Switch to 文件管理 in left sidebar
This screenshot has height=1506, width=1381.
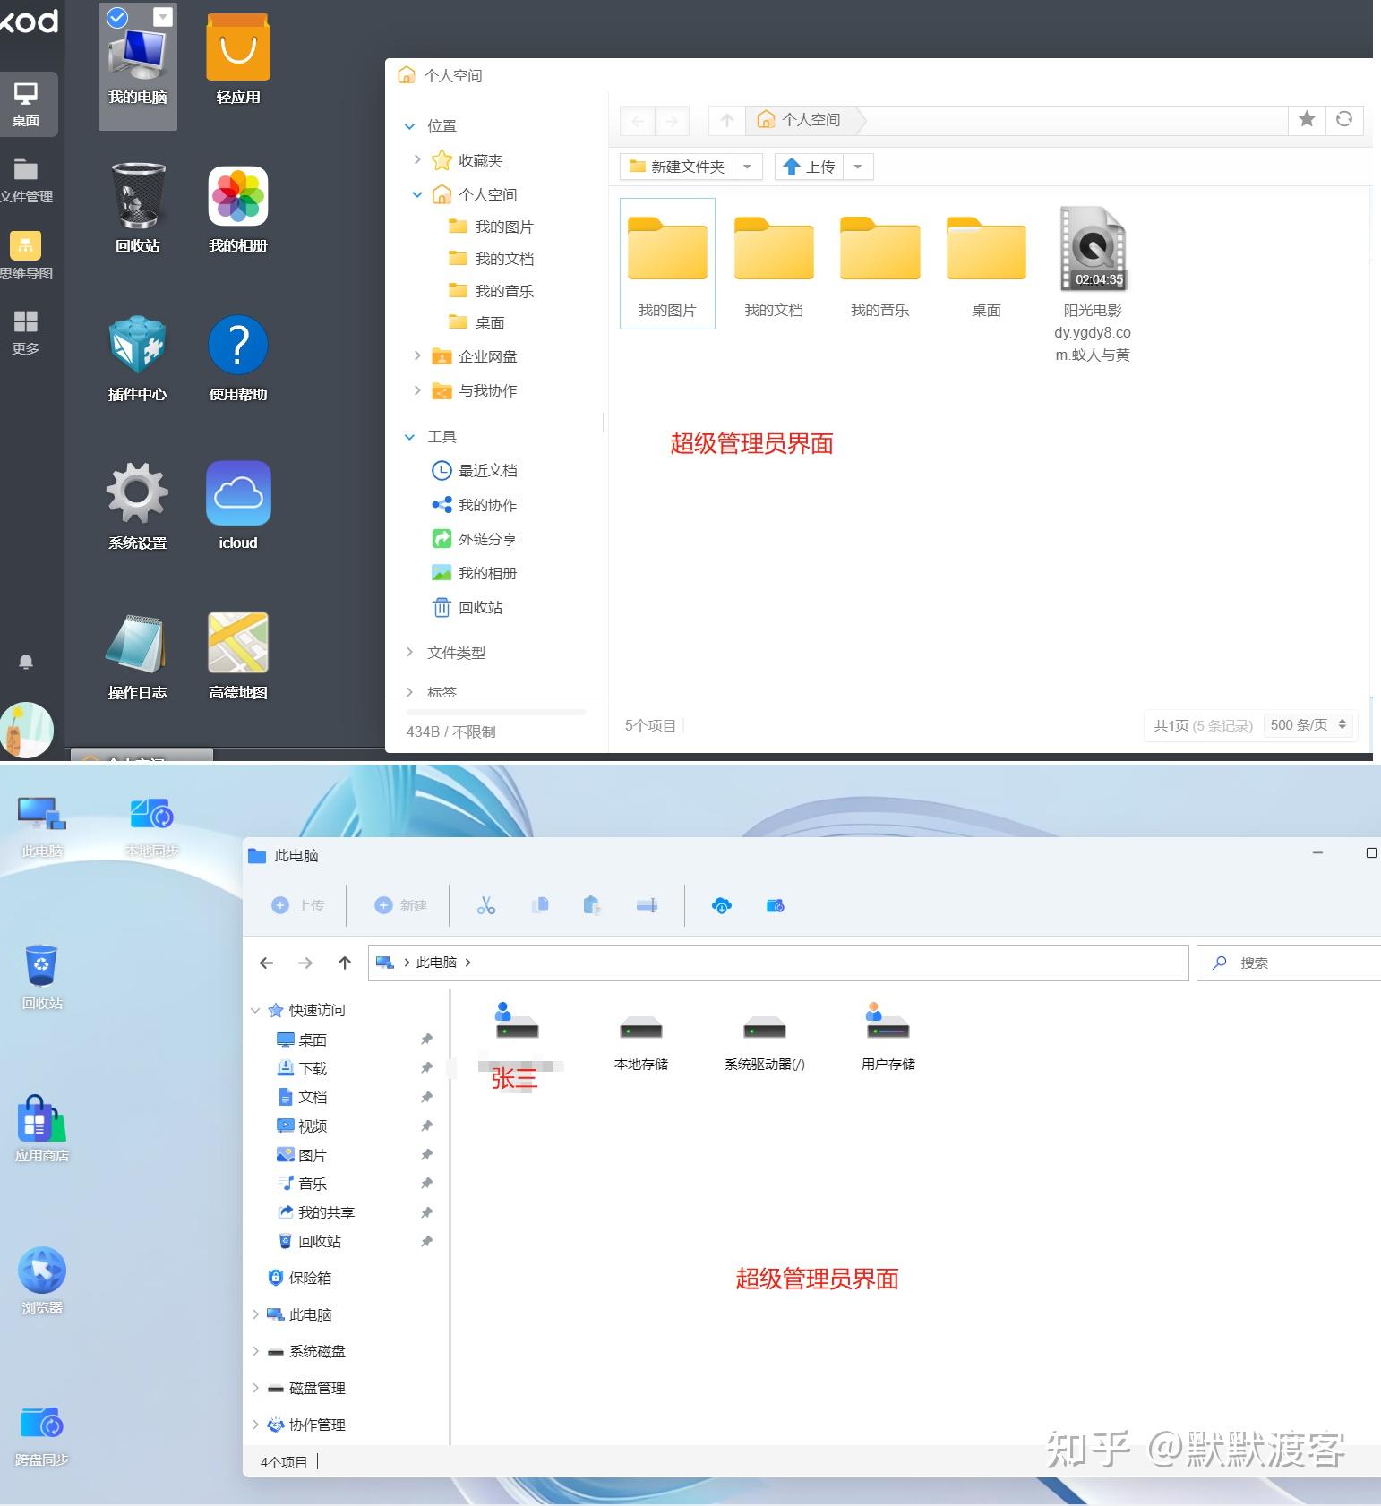click(26, 179)
